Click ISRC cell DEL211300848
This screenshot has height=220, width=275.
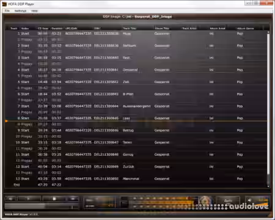point(106,155)
